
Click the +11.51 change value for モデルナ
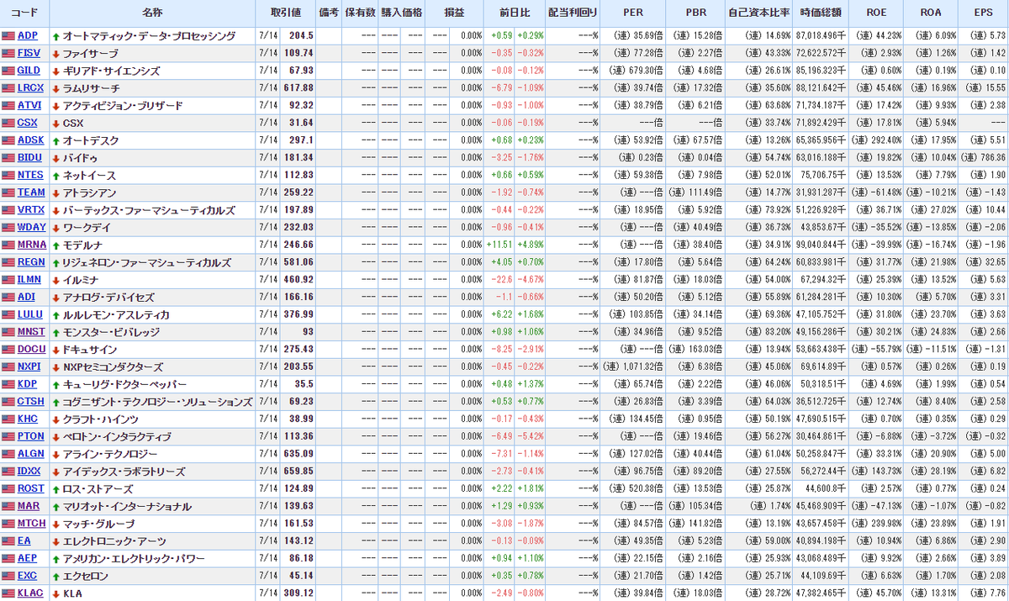click(499, 245)
